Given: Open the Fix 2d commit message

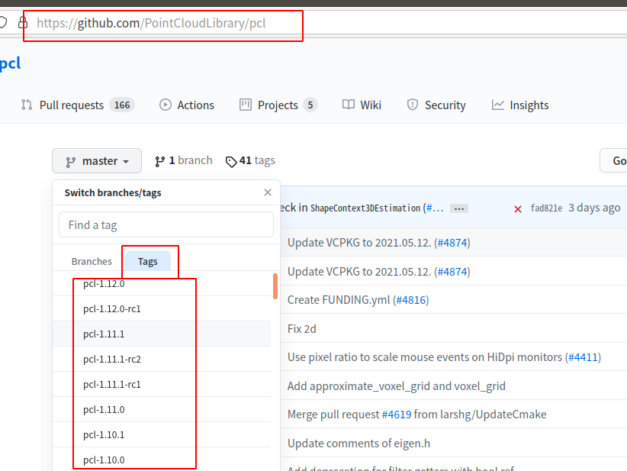Looking at the screenshot, I should click(302, 329).
